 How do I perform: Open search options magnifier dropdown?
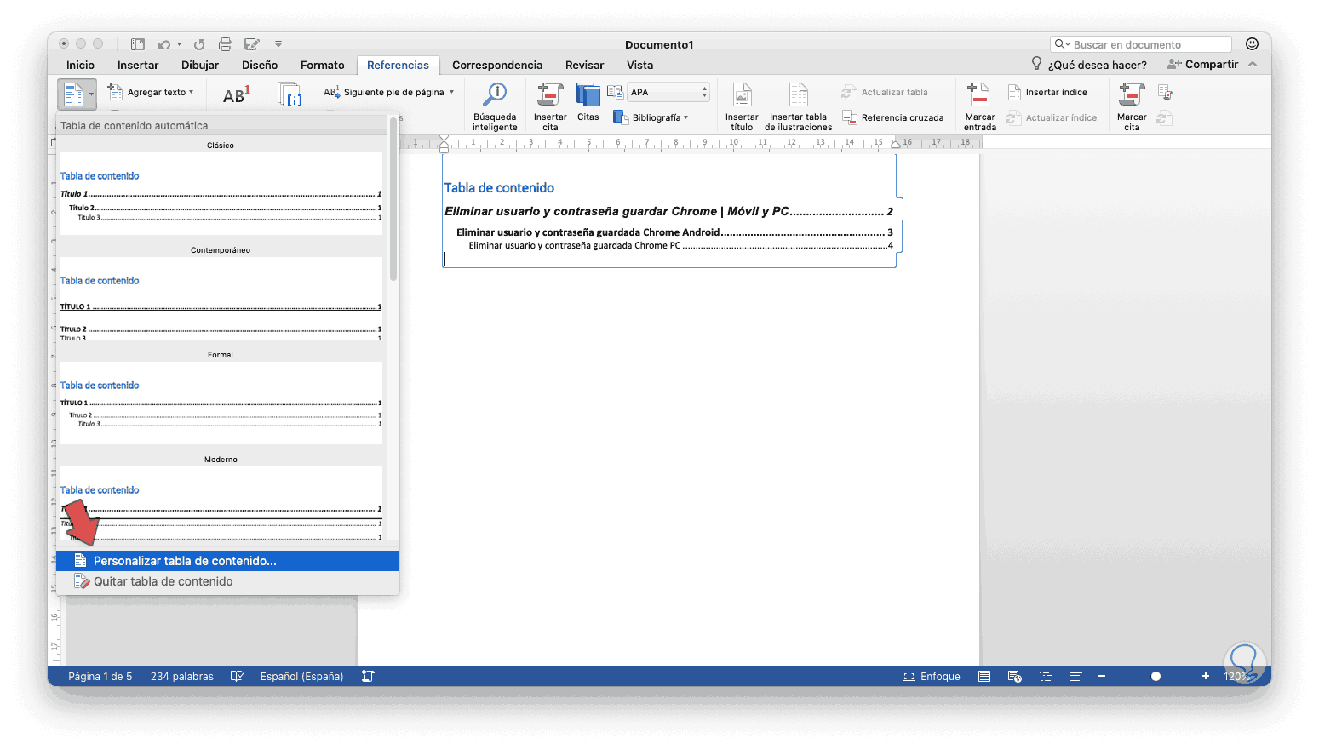point(1061,44)
